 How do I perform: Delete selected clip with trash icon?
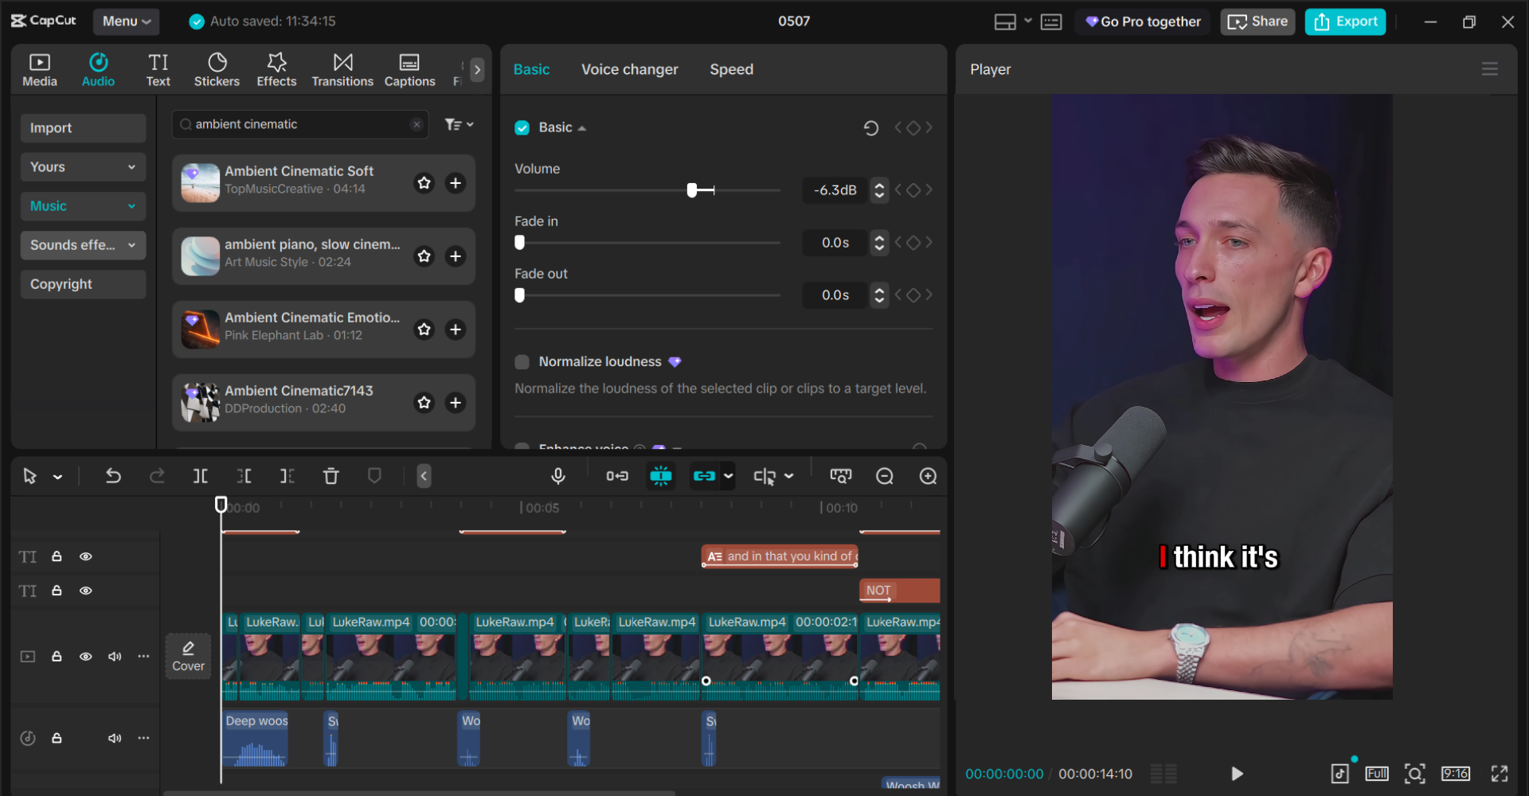331,476
